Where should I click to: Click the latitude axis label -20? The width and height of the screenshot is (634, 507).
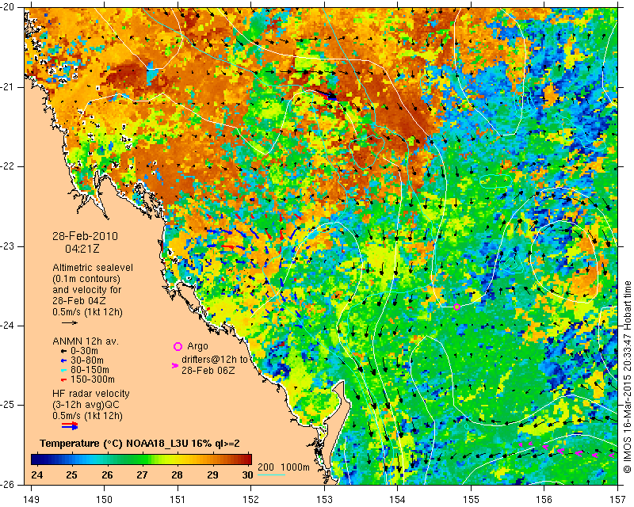[8, 7]
